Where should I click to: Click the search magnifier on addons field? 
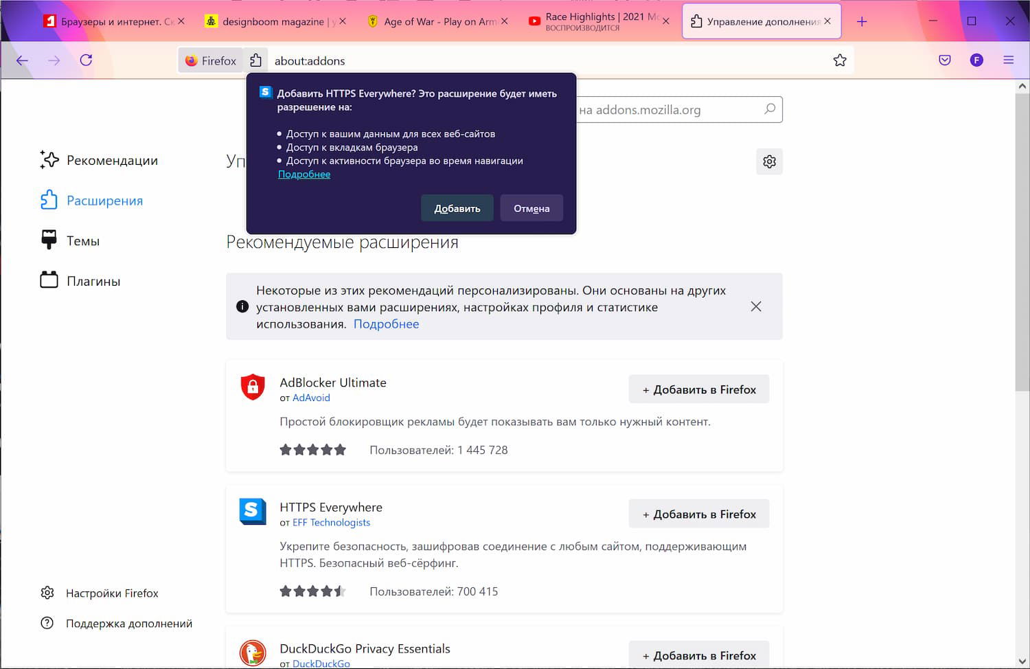[x=770, y=109]
